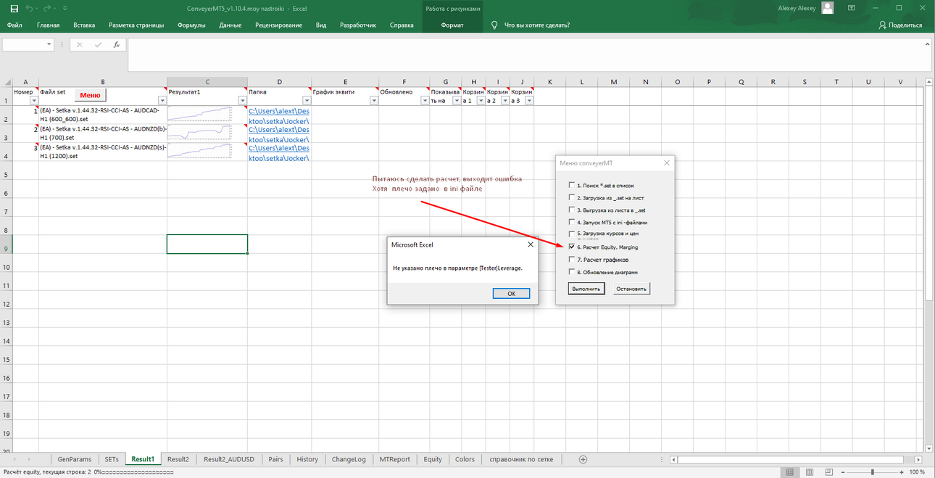Check '2. Загрузка из _.set на лист'
The height and width of the screenshot is (478, 935).
click(x=572, y=197)
